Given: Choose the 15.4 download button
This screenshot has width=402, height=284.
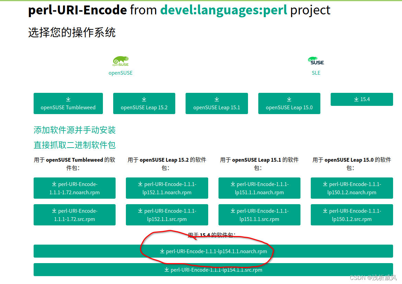Looking at the screenshot, I should 362,99.
